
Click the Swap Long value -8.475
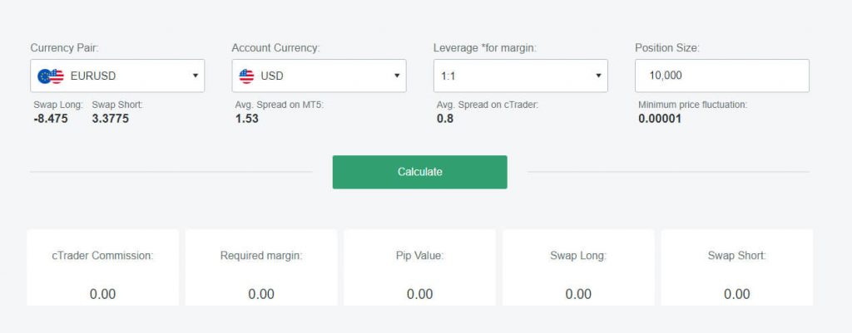point(51,119)
